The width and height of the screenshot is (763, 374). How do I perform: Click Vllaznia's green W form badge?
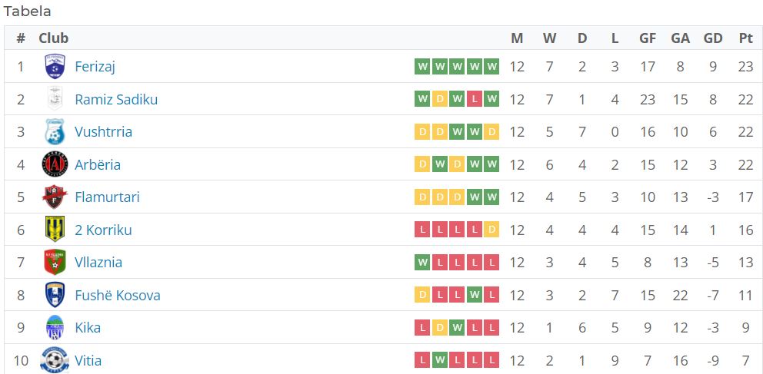point(422,263)
